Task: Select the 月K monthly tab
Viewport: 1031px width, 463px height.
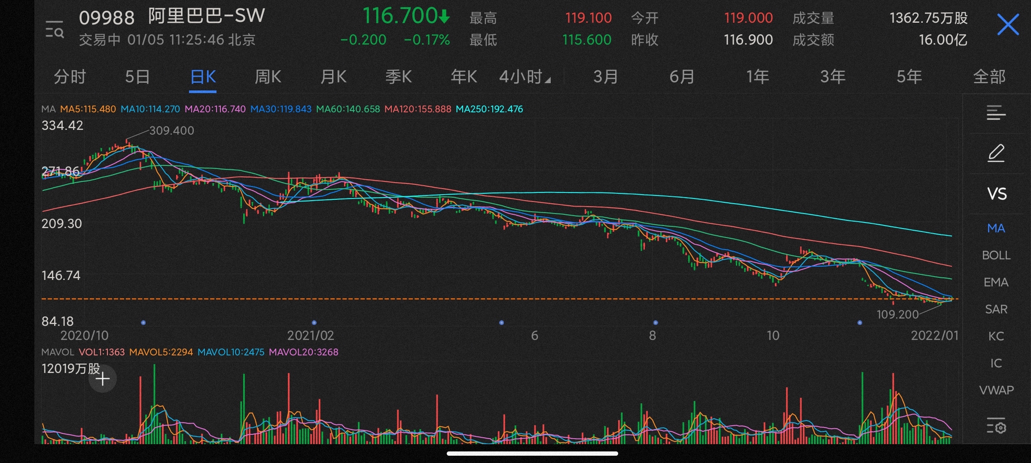Action: click(333, 77)
